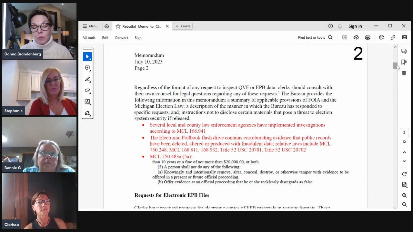Open the page thumbnails grid icon
Screen dimensions: 413x232
coord(404,73)
